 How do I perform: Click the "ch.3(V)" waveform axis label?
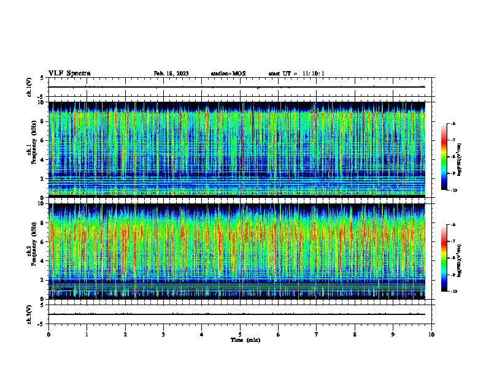[x=29, y=314]
